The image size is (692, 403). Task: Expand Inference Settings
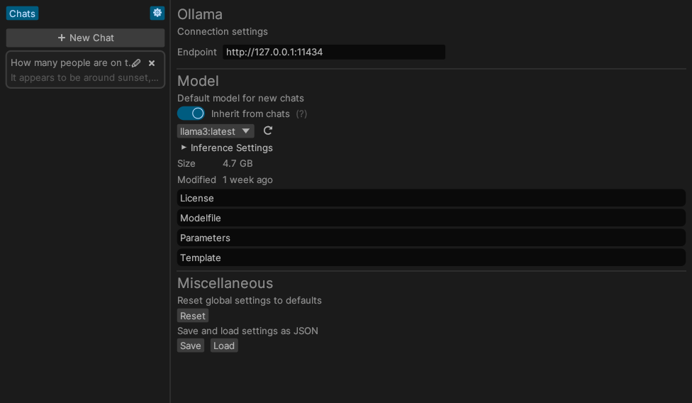click(x=227, y=148)
